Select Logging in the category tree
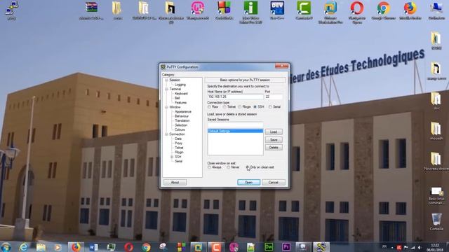This screenshot has height=252, width=449. coord(180,85)
